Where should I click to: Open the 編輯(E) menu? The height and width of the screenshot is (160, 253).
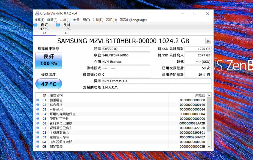pyautogui.click(x=52, y=20)
